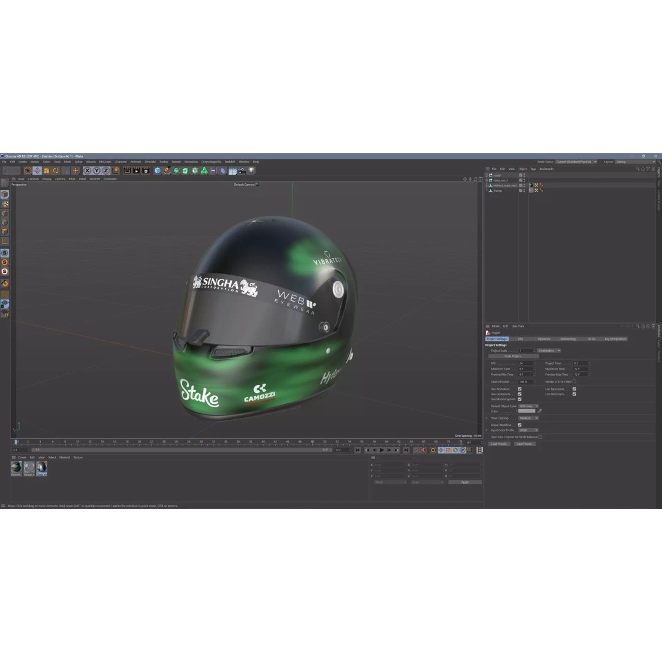Open the MoGraph menu
Screen dimensions: 662x662
105,162
